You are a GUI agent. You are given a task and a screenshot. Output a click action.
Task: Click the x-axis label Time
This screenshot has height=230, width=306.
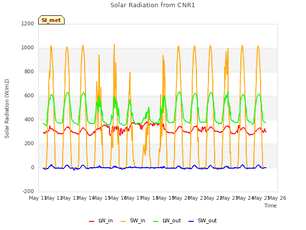point(271,206)
